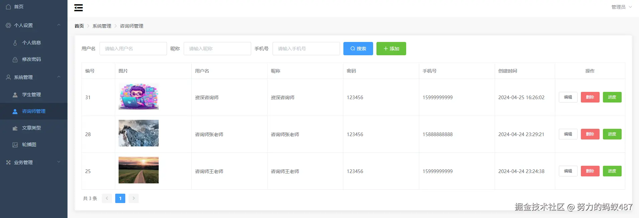The width and height of the screenshot is (639, 218).
Task: Delete the 咨询师王老师 row
Action: click(x=590, y=171)
